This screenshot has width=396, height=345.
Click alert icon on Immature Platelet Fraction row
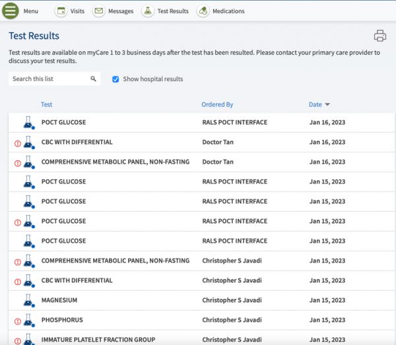coord(18,341)
